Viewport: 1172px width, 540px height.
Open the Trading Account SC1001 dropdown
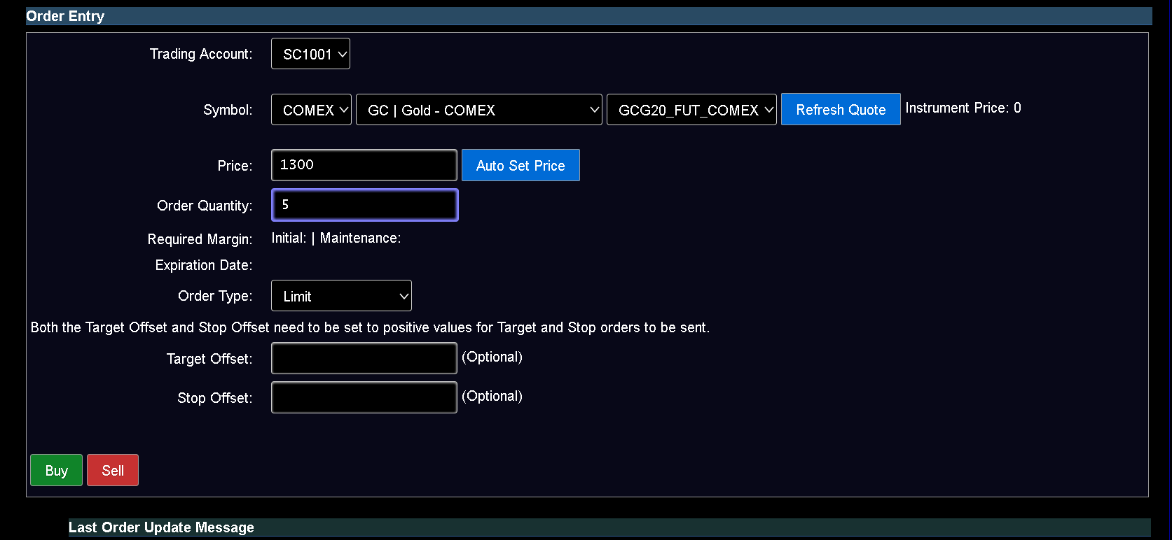310,54
